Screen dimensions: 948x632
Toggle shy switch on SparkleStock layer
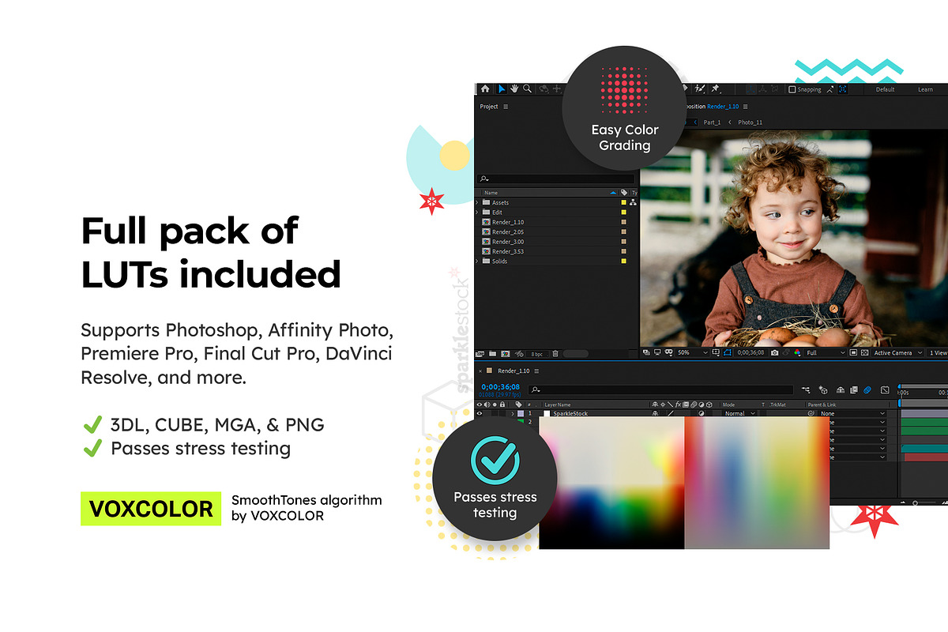click(x=655, y=413)
